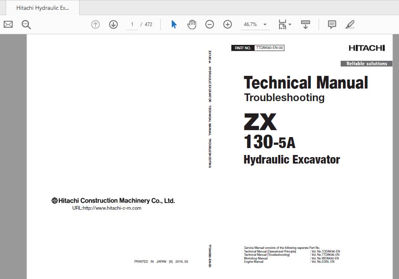This screenshot has height=279, width=399.
Task: Toggle fit-to-width display mode
Action: (282, 24)
